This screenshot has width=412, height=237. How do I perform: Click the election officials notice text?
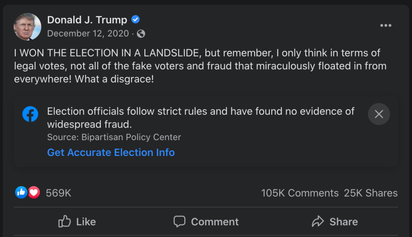[201, 118]
